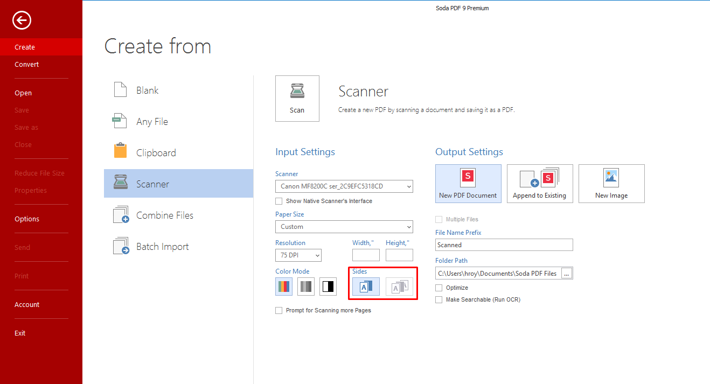This screenshot has height=384, width=710.
Task: Choose Blank from the create list
Action: pos(147,90)
